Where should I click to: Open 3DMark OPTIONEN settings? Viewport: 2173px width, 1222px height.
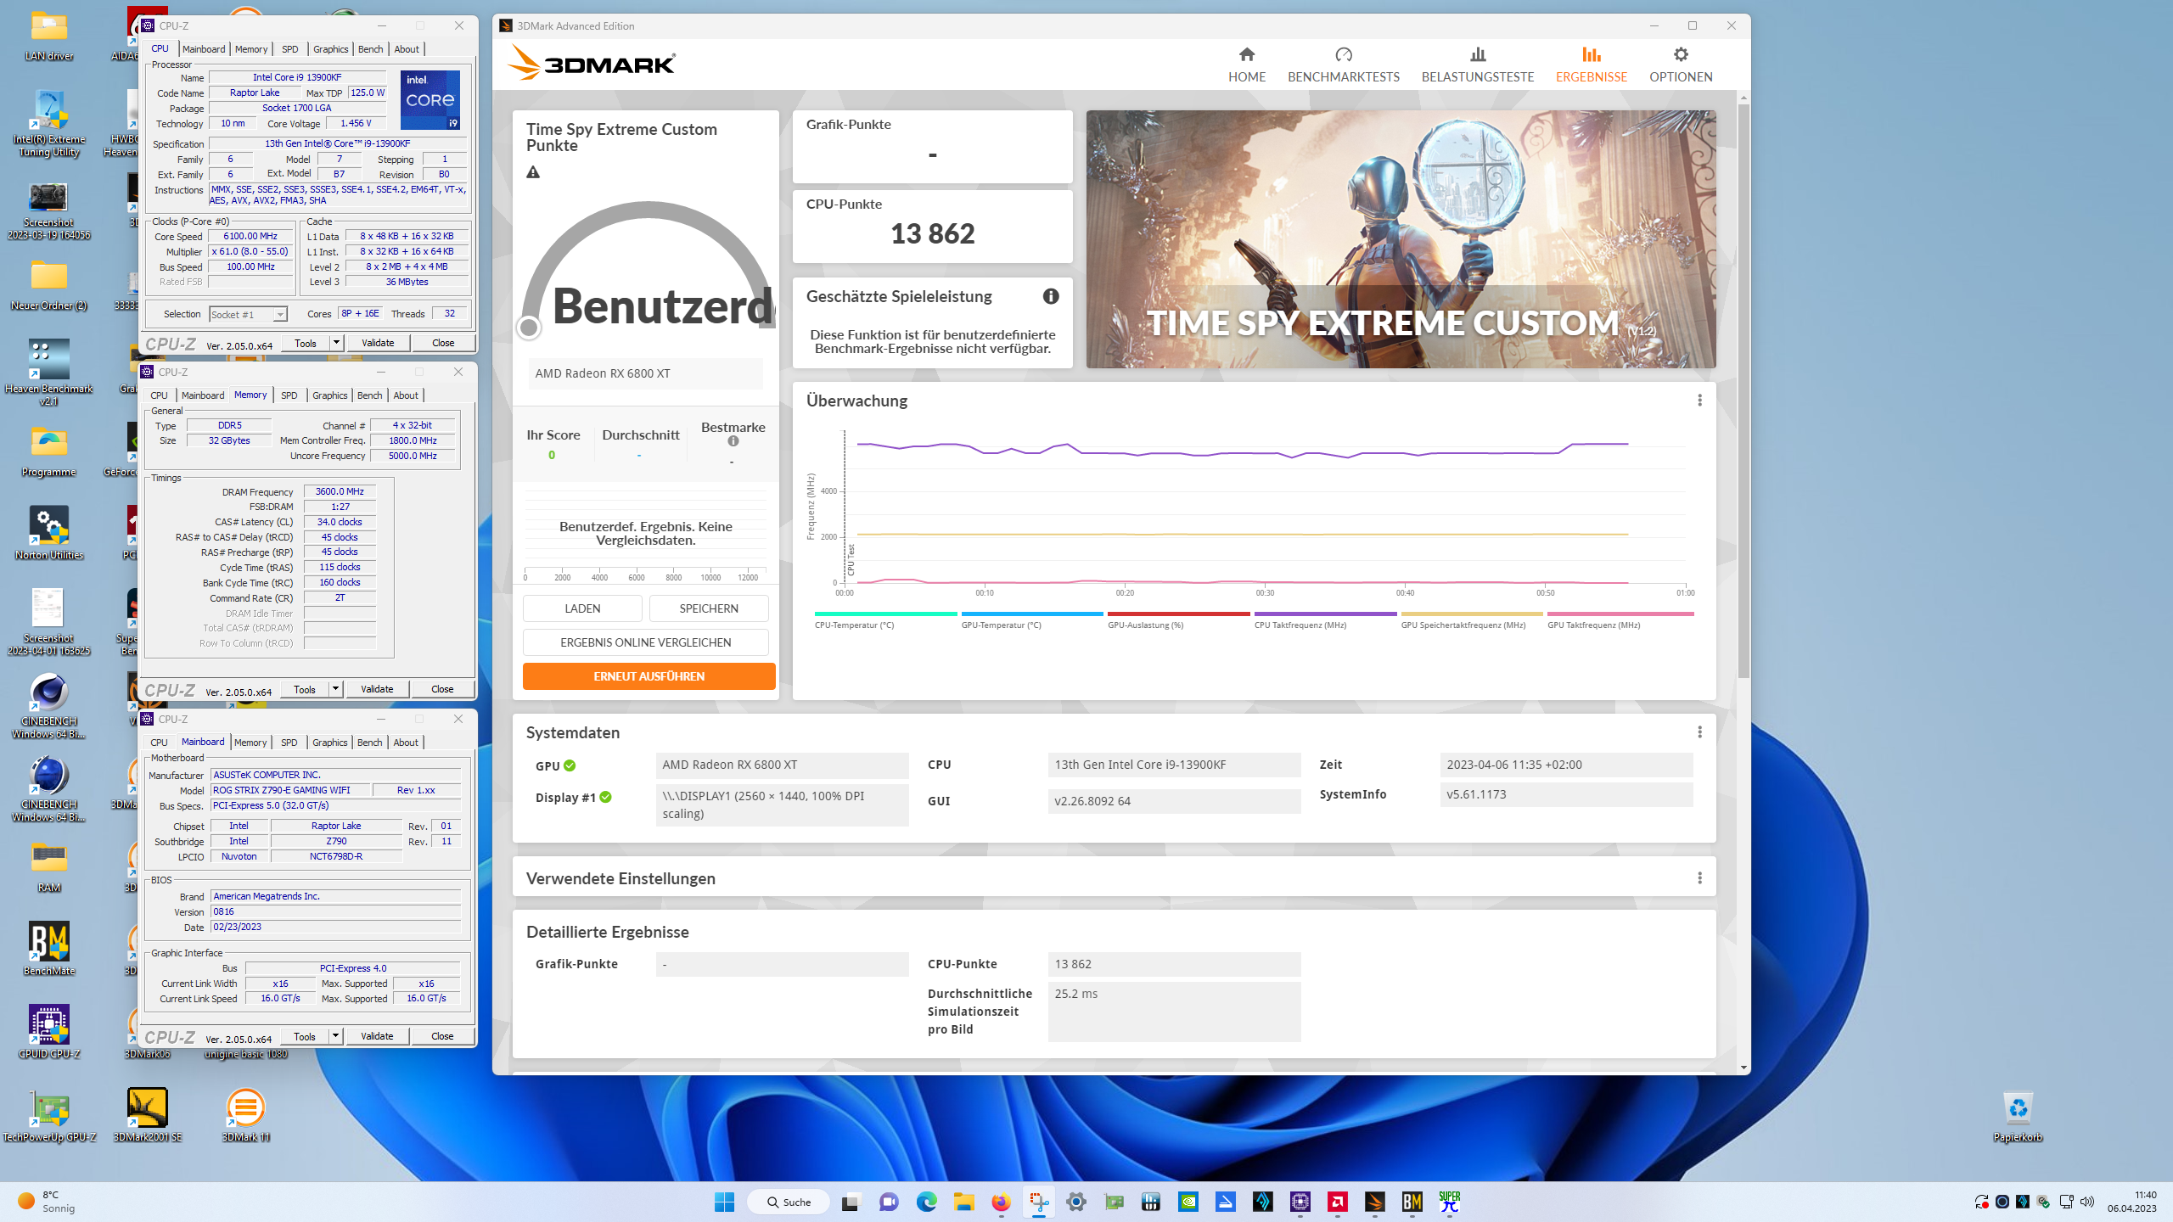tap(1681, 64)
